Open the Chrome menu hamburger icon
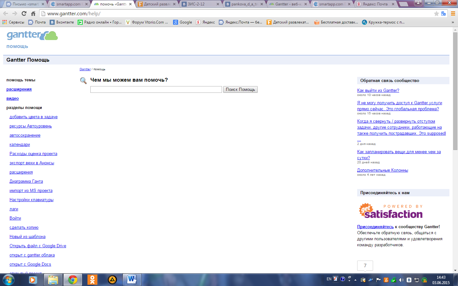The height and width of the screenshot is (286, 458). coord(453,14)
